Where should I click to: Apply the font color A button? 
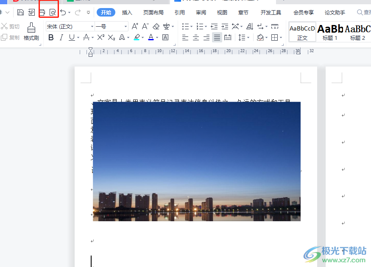click(x=151, y=37)
